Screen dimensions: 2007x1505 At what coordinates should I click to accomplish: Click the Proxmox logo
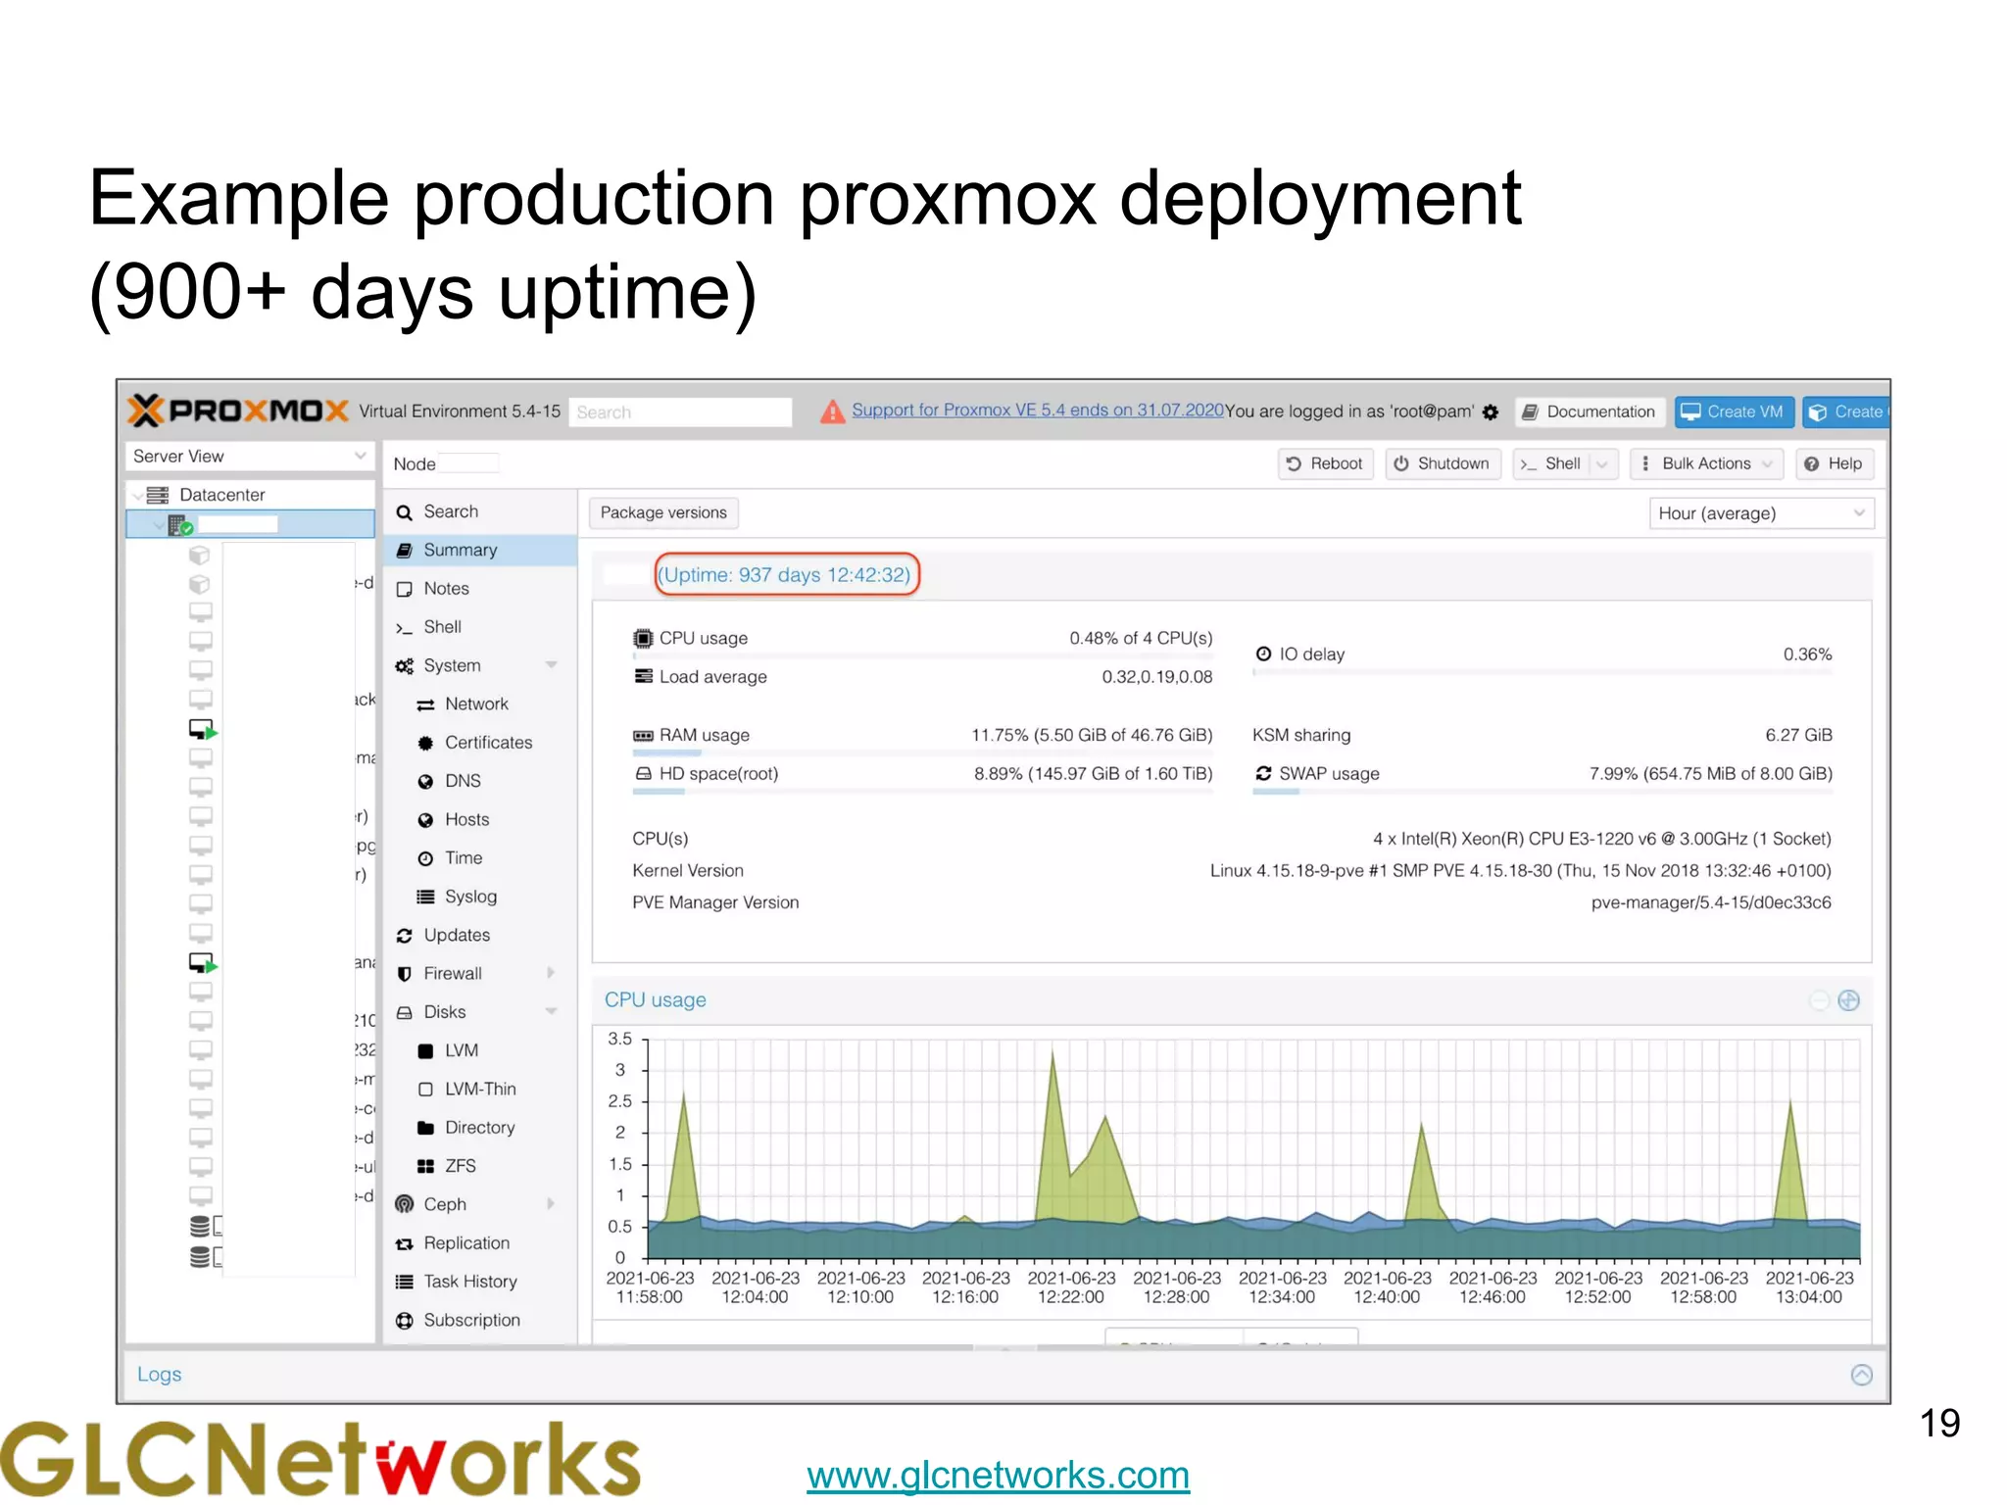pyautogui.click(x=238, y=411)
